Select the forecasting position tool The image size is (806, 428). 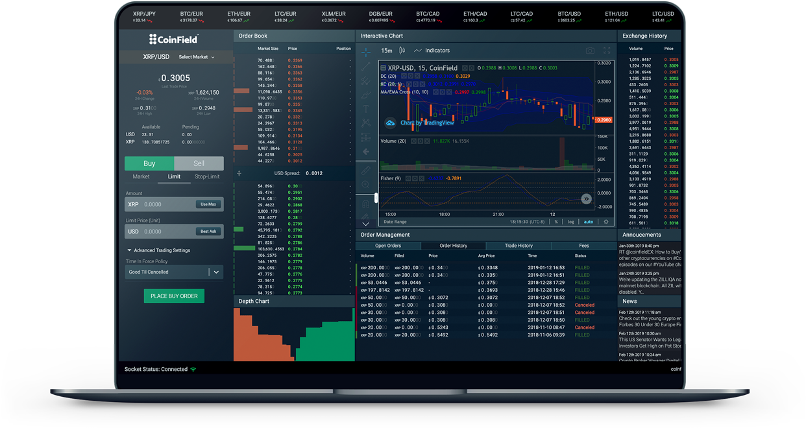pyautogui.click(x=366, y=137)
